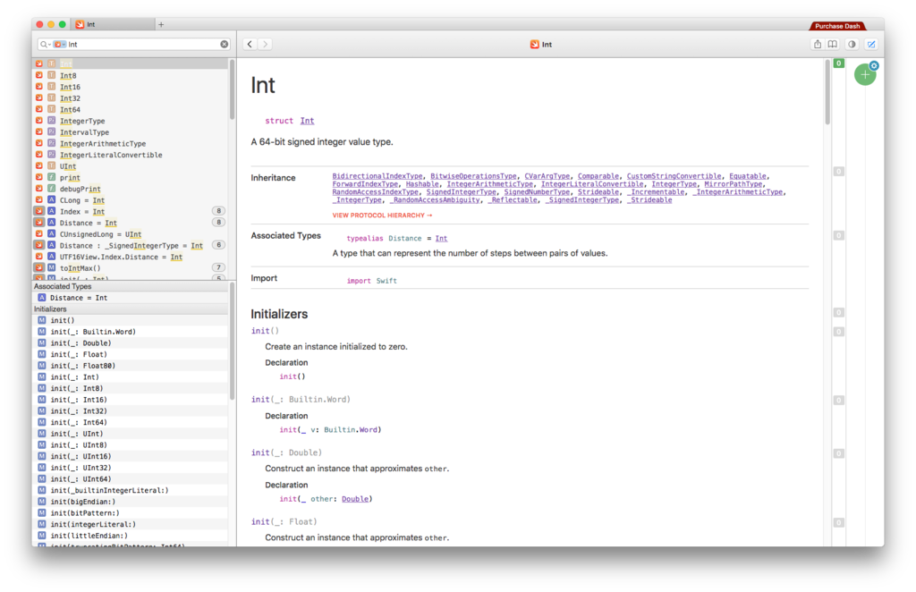Click VIEW PROTOCOL HIERARCHY link

pos(382,216)
